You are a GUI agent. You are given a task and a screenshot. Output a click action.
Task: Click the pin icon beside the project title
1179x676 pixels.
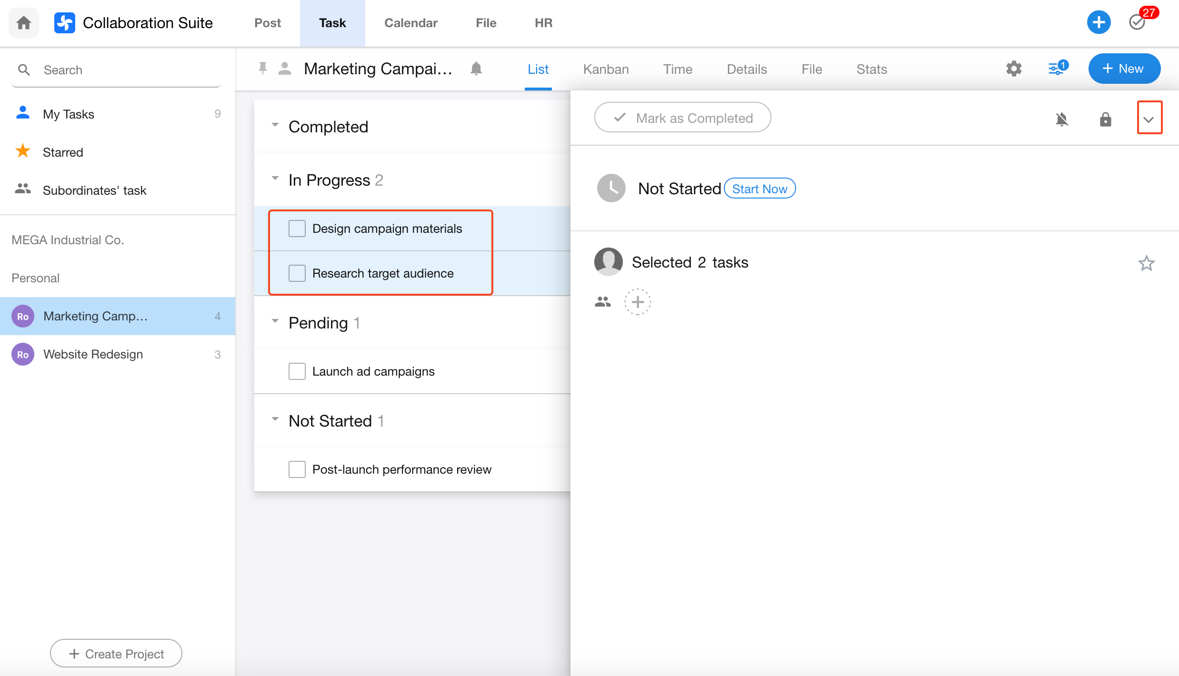(262, 69)
